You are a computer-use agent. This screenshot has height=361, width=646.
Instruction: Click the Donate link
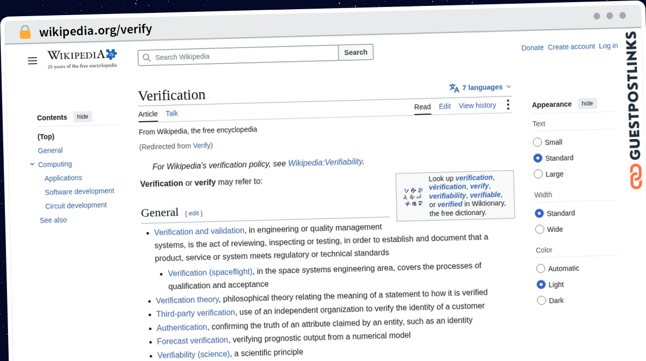tap(532, 47)
